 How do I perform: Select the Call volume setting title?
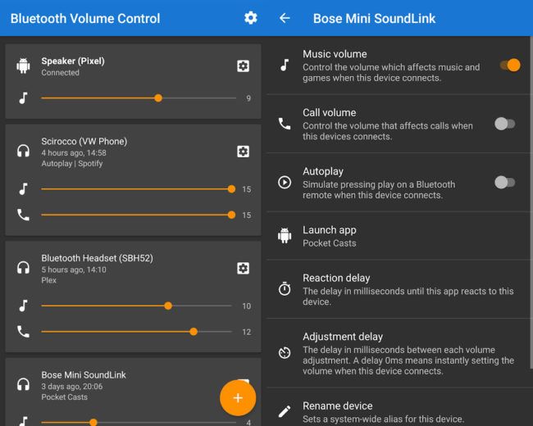330,113
